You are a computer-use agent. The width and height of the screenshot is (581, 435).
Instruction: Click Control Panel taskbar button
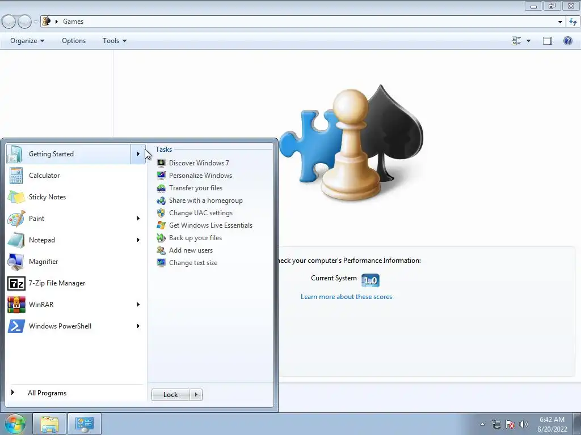click(85, 424)
